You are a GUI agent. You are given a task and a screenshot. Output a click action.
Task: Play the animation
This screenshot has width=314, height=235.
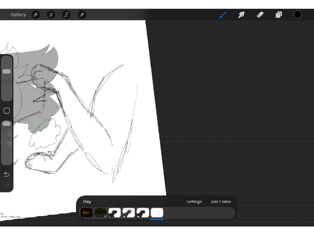point(87,202)
